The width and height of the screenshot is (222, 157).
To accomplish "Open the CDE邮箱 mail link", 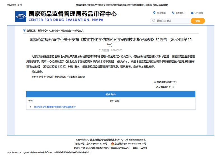I will pyautogui.click(x=199, y=13).
